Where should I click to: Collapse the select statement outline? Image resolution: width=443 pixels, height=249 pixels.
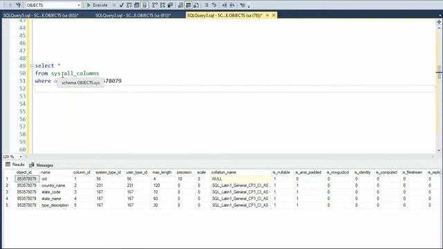[x=32, y=66]
